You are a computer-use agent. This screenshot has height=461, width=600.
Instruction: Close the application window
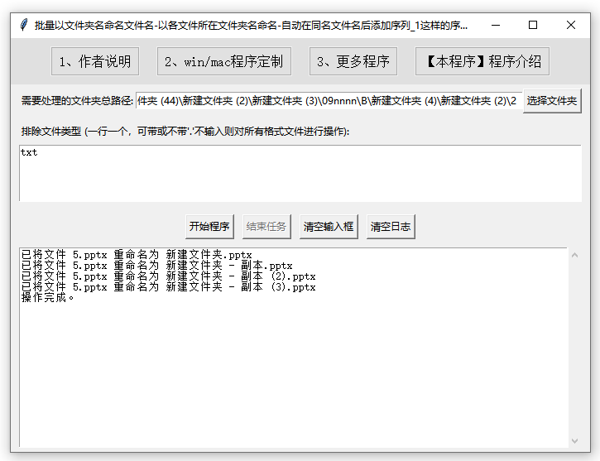[570, 26]
